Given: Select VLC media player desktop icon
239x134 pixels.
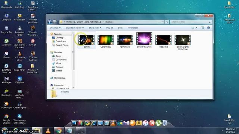Looking at the screenshot, I should tap(19, 56).
